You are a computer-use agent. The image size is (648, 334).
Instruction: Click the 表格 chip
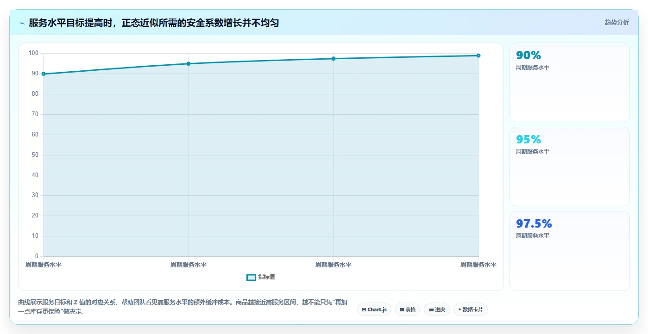click(x=408, y=309)
